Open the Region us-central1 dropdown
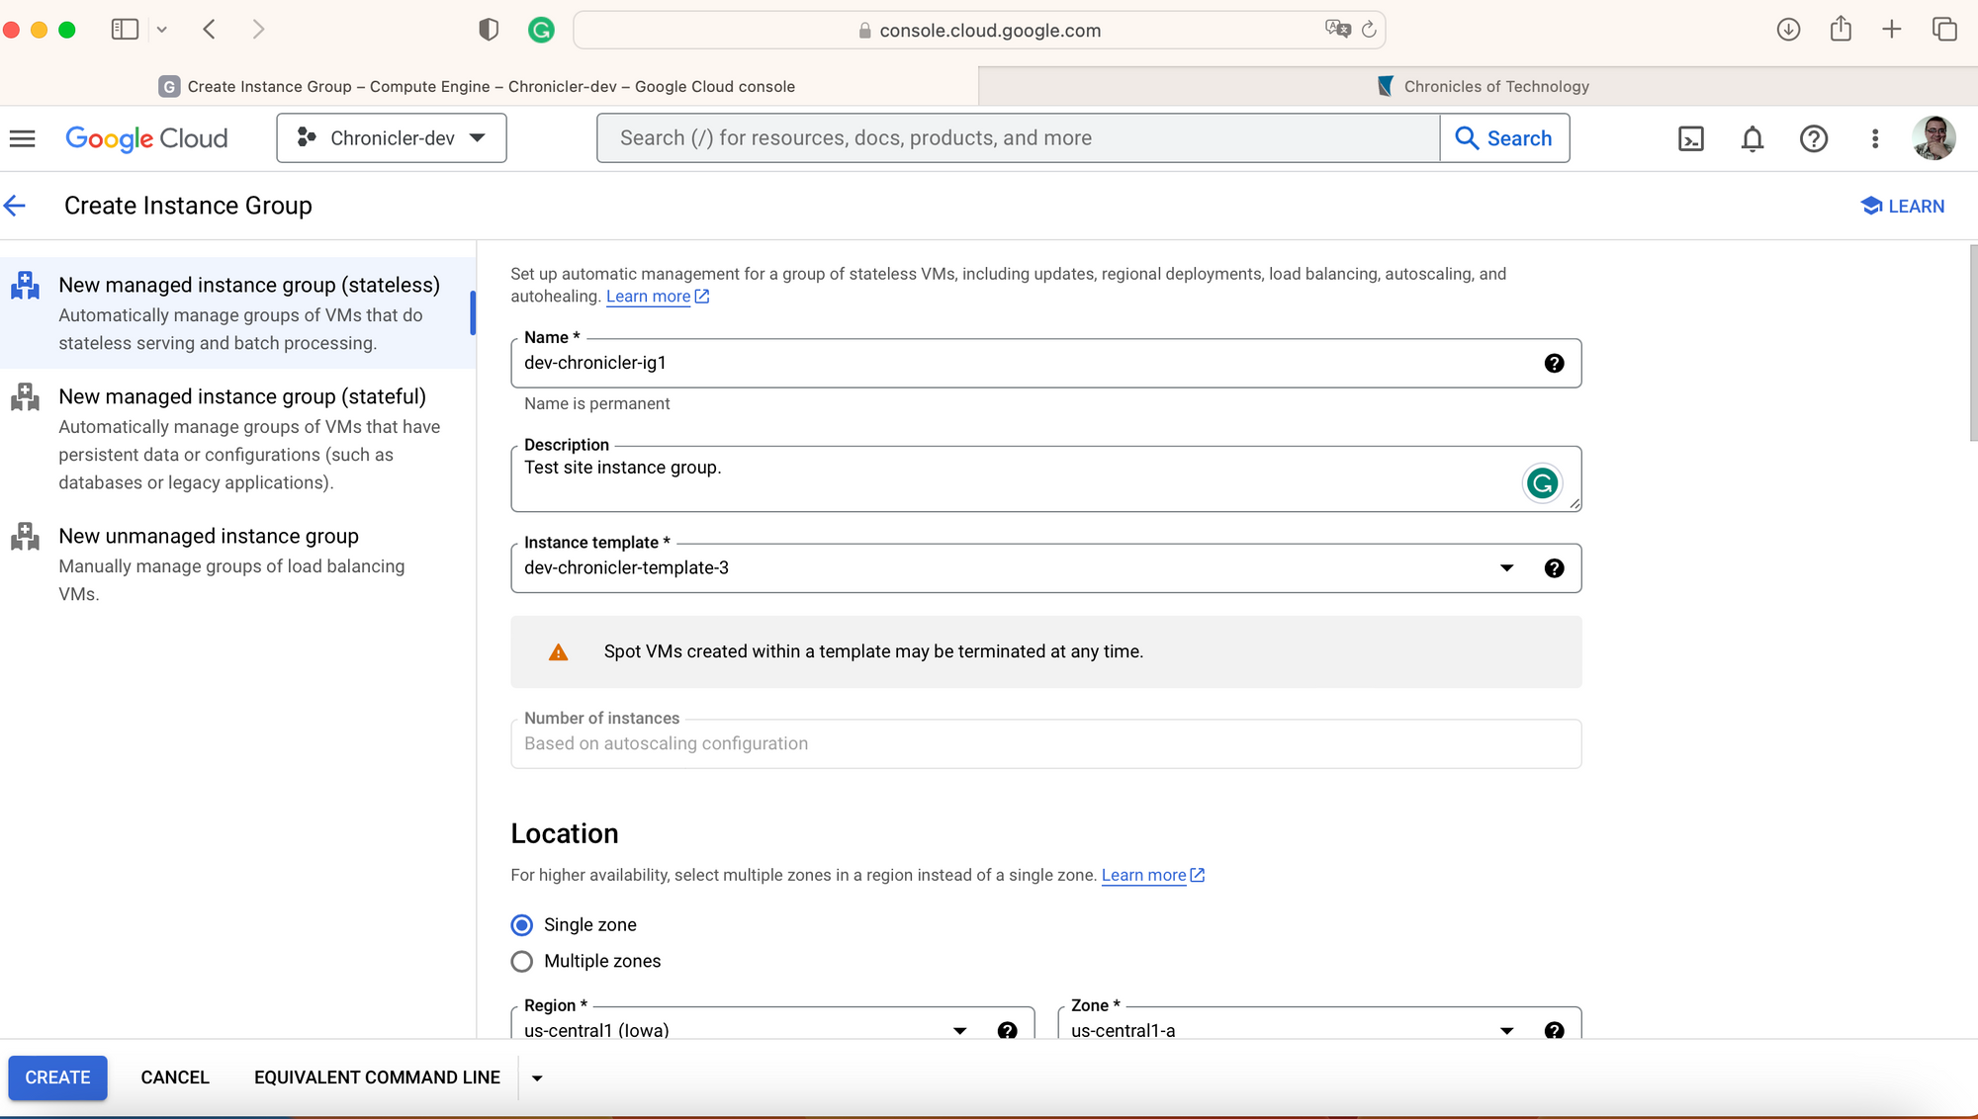The image size is (1978, 1119). pyautogui.click(x=958, y=1030)
